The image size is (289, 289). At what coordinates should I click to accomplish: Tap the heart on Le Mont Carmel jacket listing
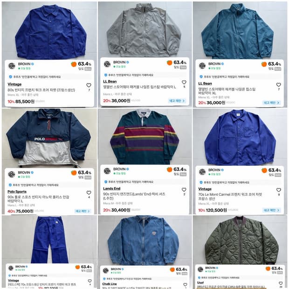(279, 190)
